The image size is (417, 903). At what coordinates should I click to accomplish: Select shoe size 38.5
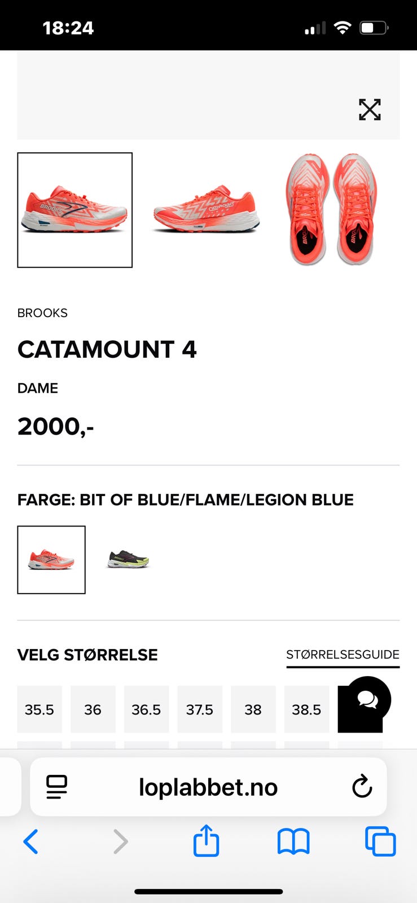tap(306, 709)
